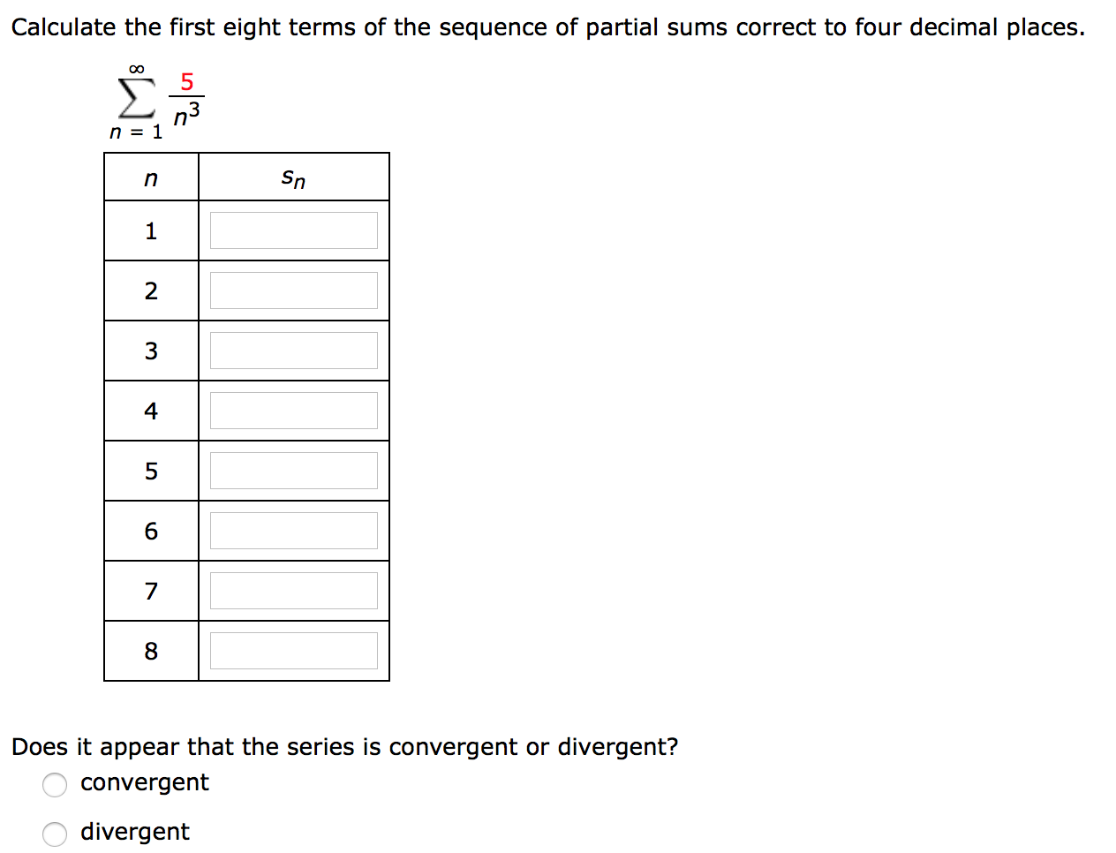1116x853 pixels.
Task: Click the partial sum box for n = 6
Action: (293, 531)
